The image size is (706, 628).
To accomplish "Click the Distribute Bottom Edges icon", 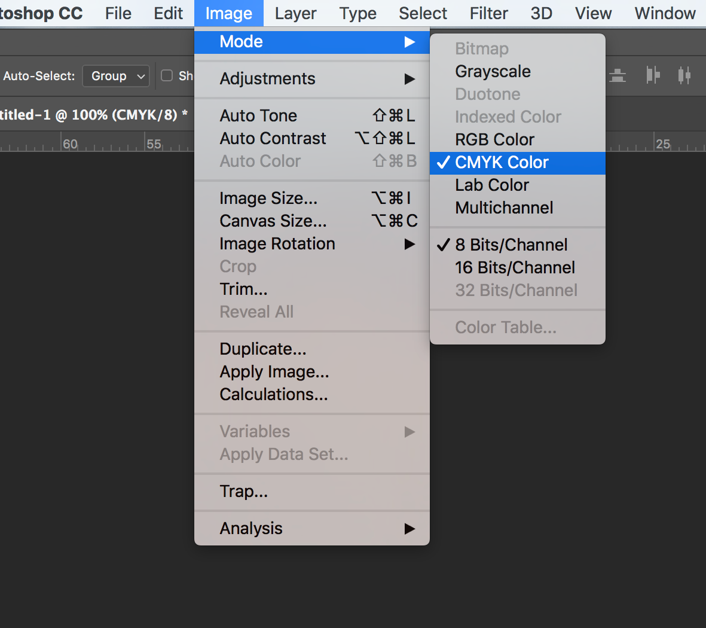I will point(618,76).
